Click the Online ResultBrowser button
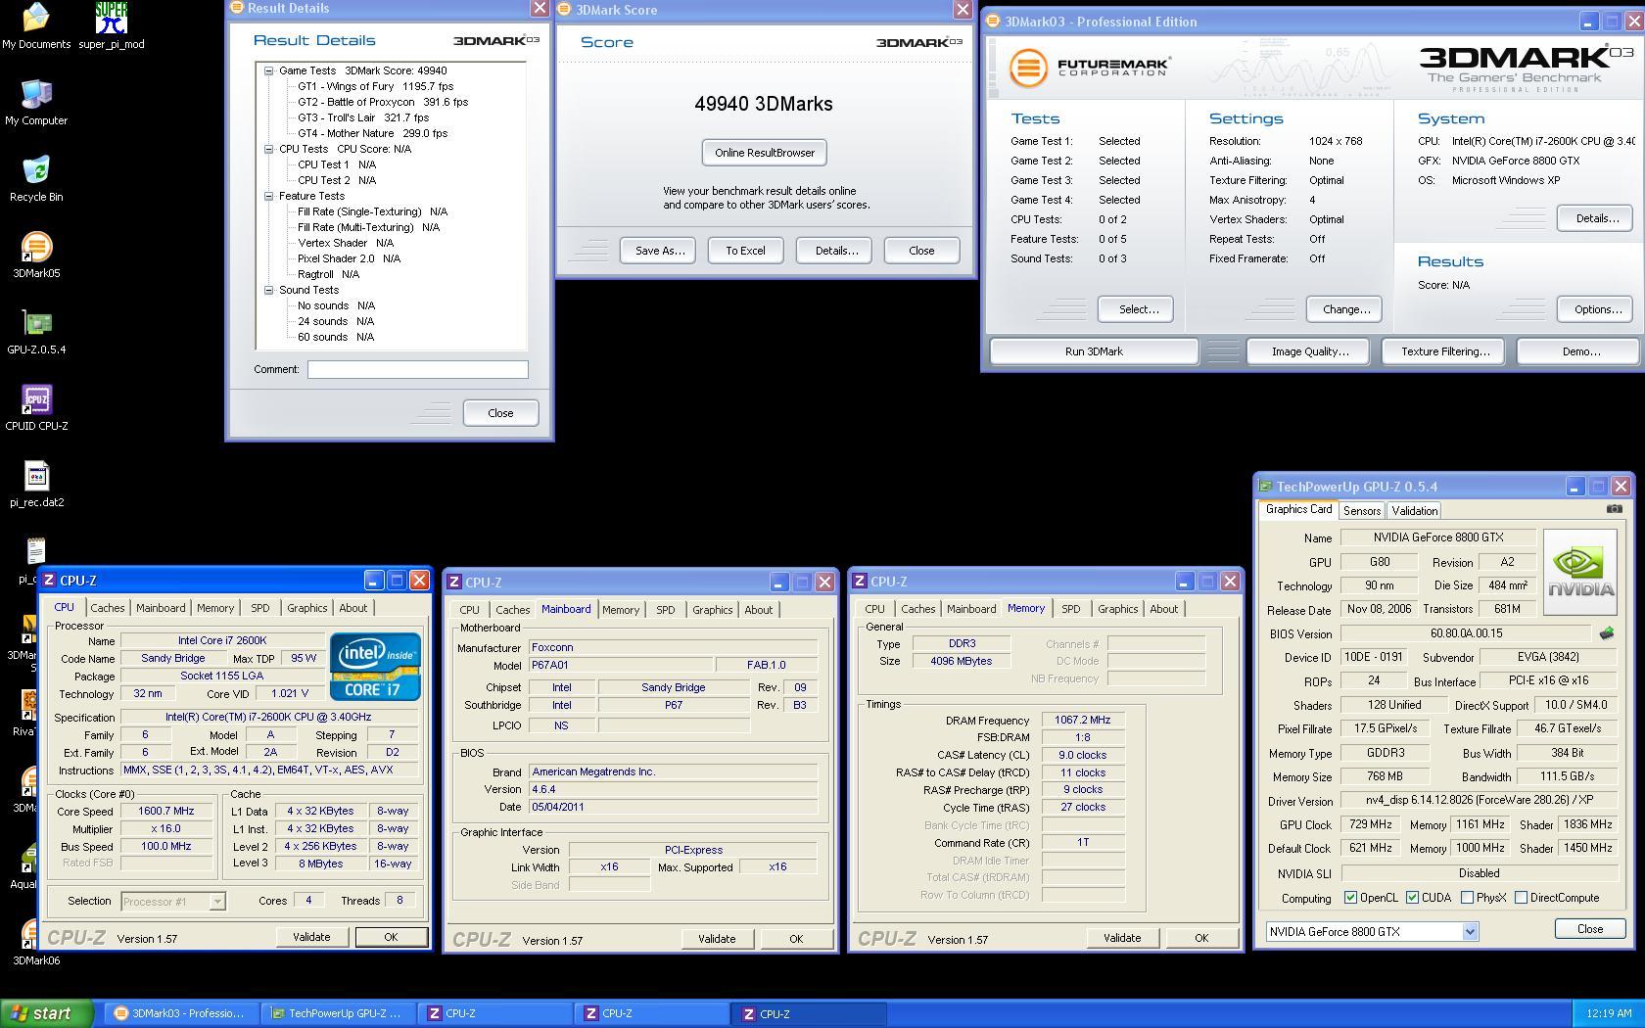 [x=765, y=153]
